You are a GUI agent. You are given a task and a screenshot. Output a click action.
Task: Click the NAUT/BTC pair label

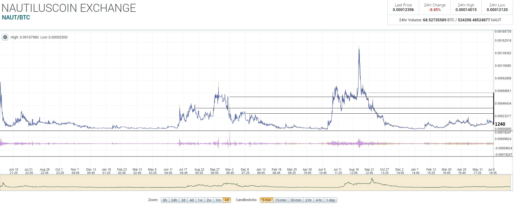tap(16, 17)
